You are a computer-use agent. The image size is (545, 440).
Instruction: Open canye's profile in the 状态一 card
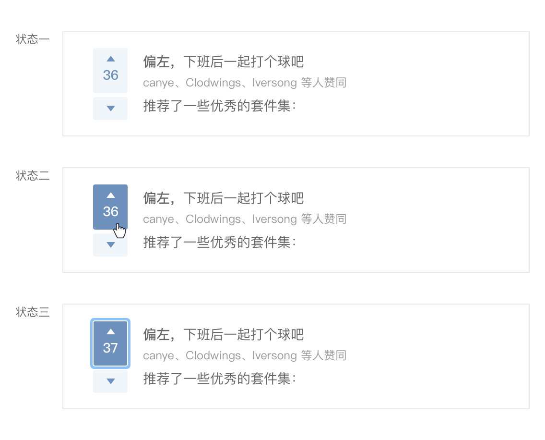pos(158,83)
